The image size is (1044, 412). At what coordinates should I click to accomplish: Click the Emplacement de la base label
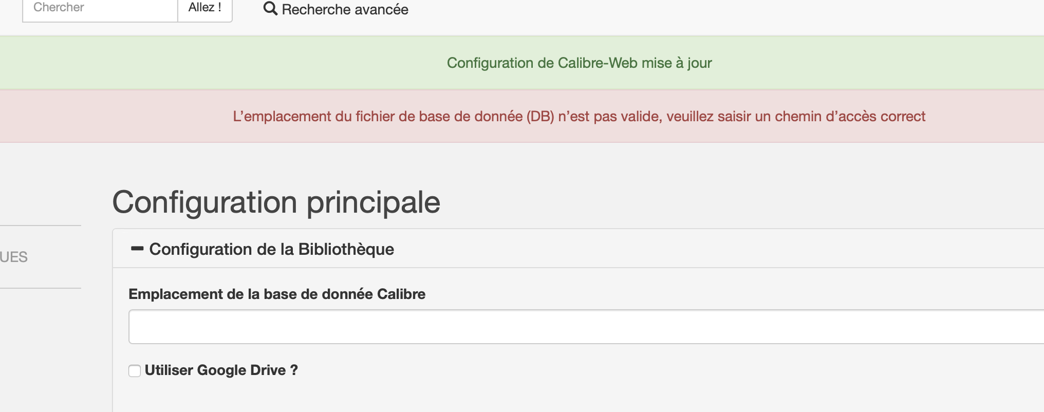point(276,294)
